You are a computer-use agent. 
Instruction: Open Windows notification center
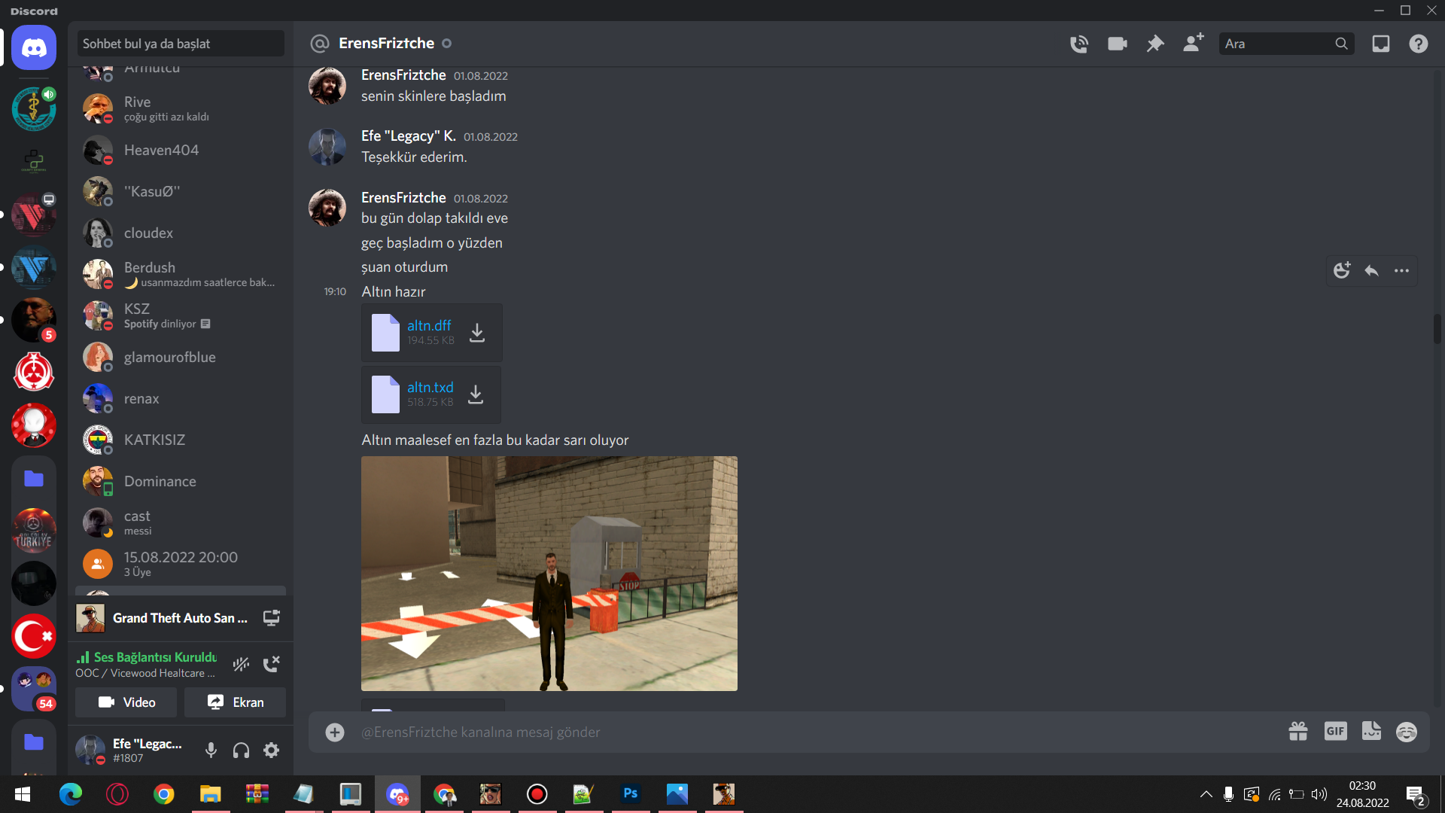pos(1415,795)
